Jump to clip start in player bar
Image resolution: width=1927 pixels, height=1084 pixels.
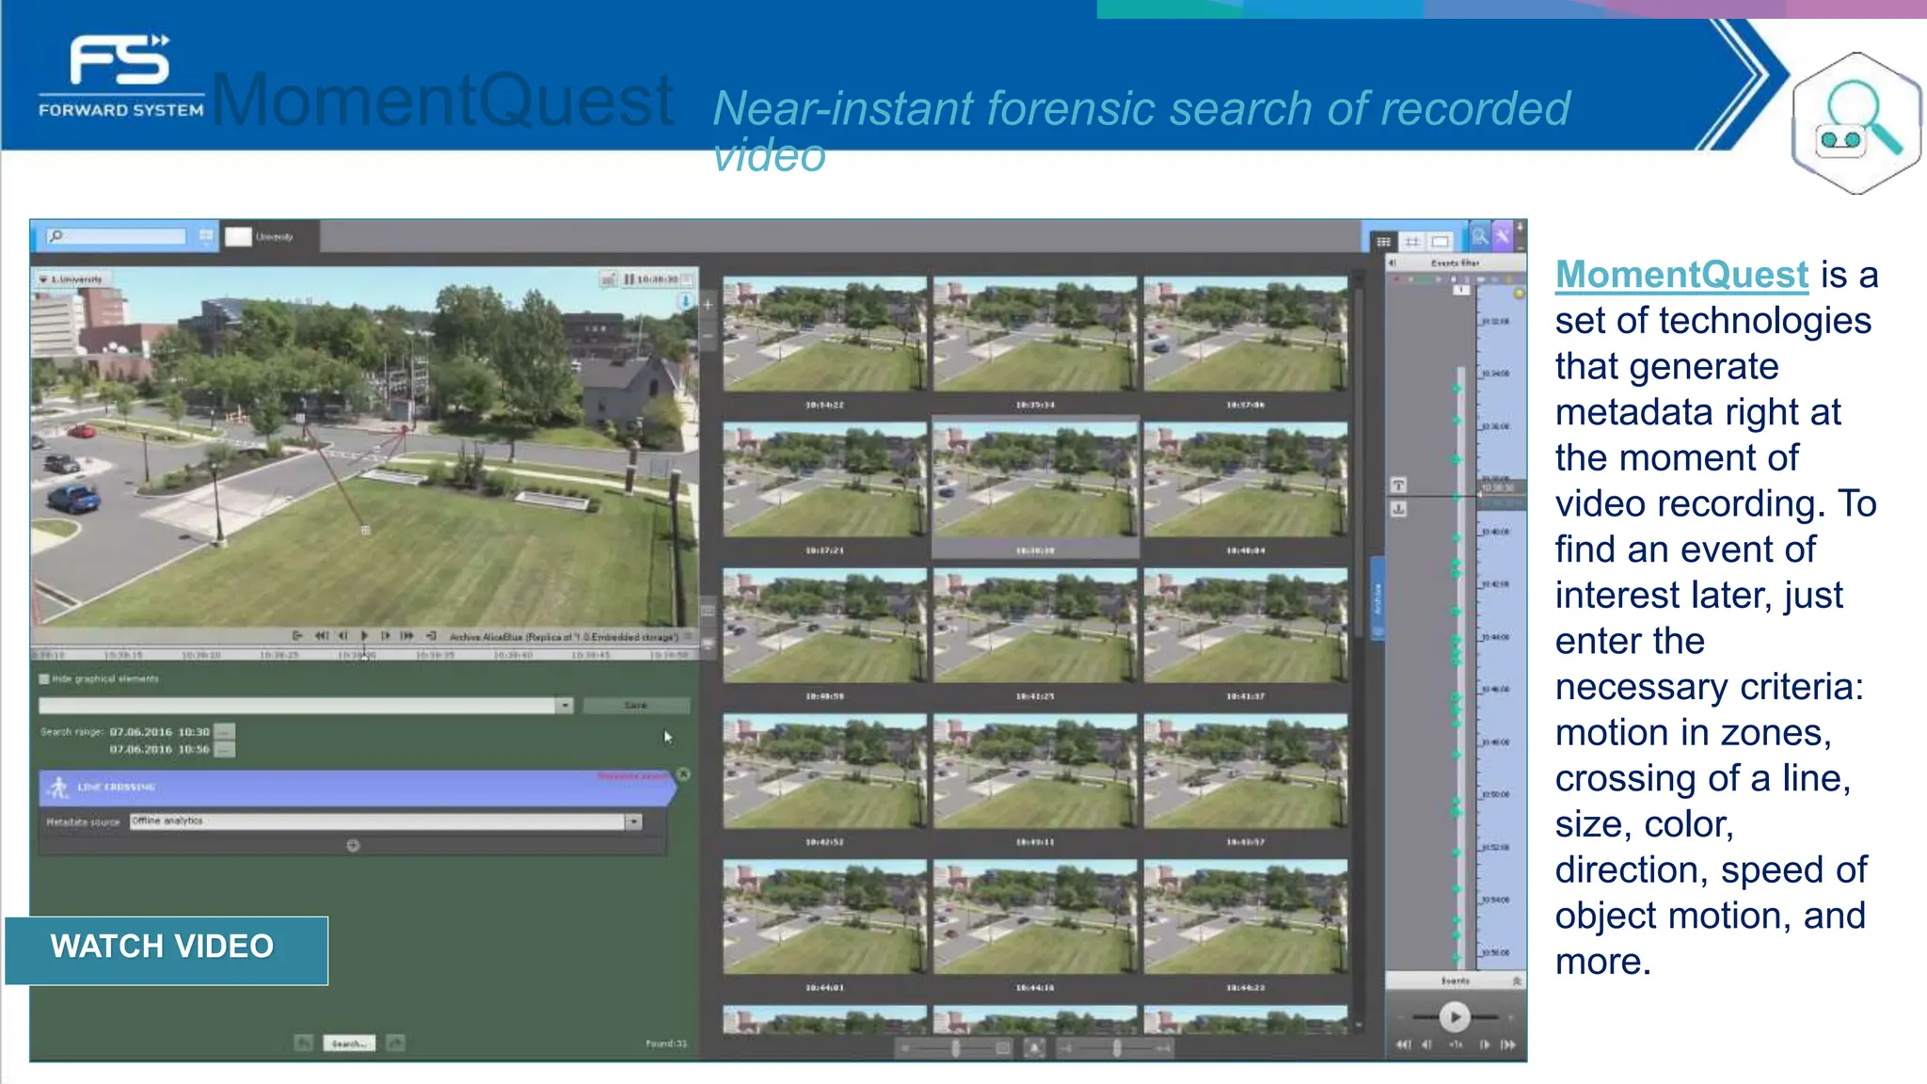297,636
